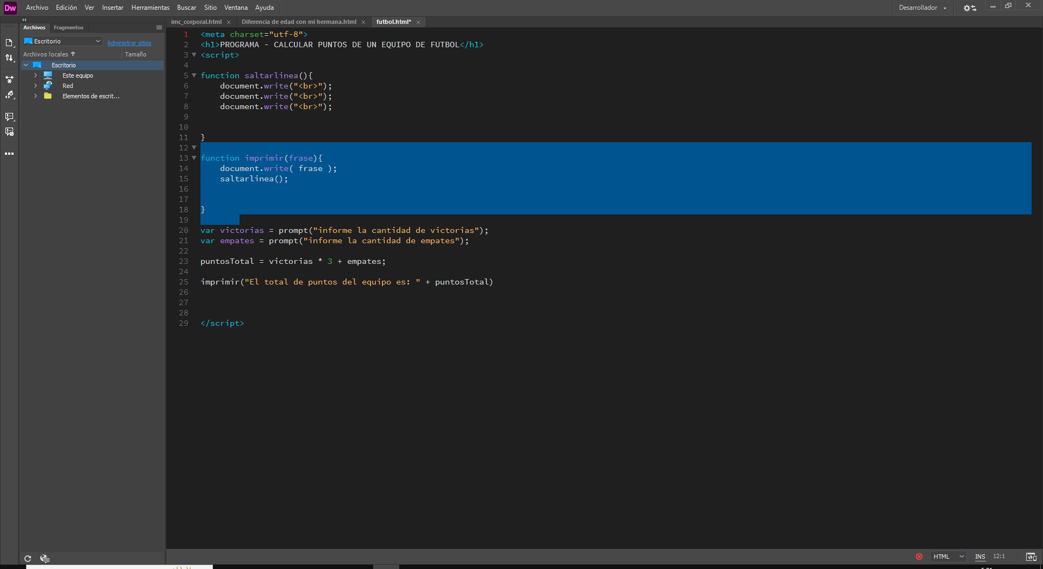This screenshot has width=1043, height=569.
Task: Open the Herramientas menu
Action: tap(150, 8)
